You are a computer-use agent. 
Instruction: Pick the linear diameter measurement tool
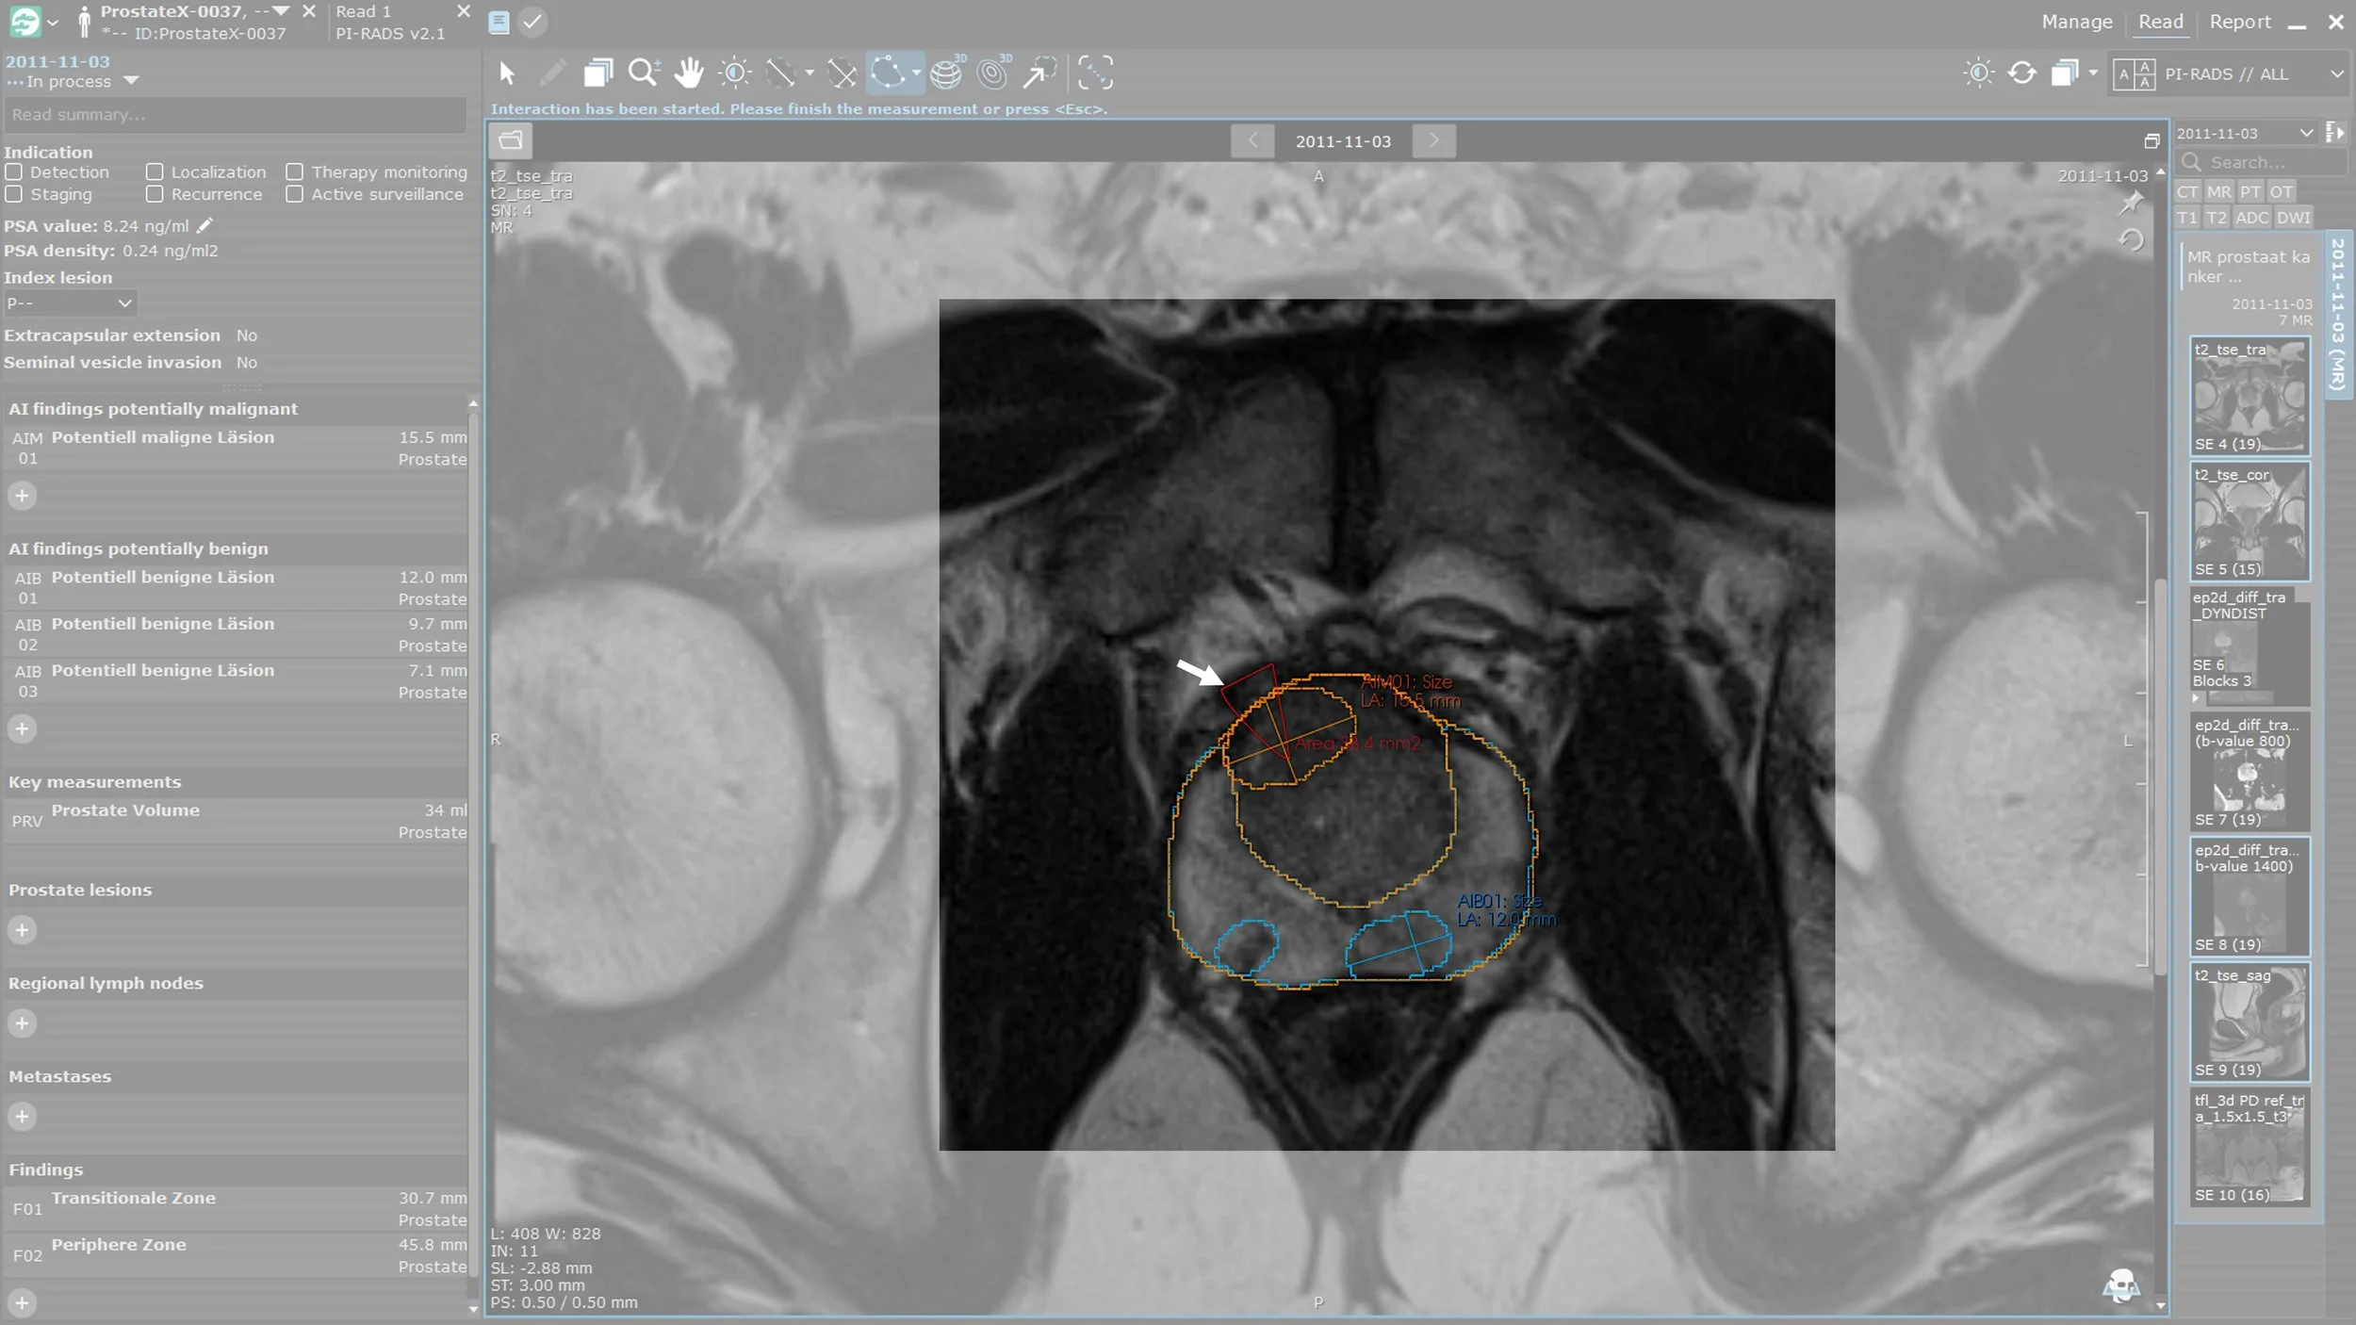tap(780, 74)
